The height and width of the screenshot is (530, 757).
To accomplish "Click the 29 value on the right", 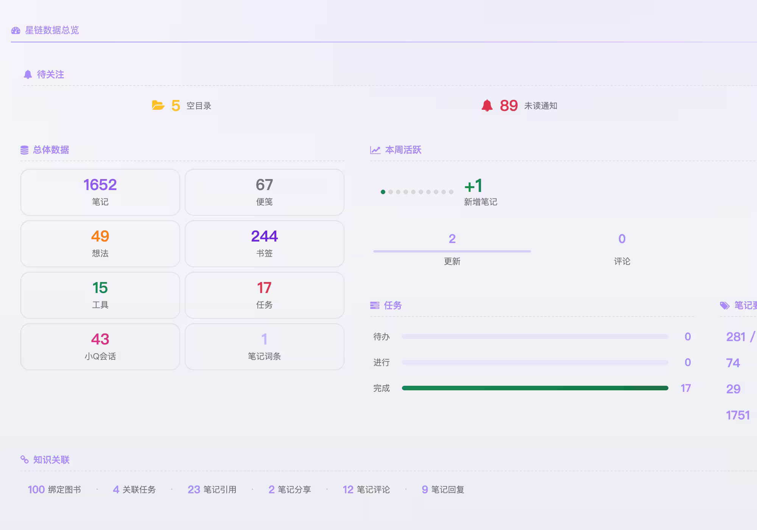I will tap(733, 389).
